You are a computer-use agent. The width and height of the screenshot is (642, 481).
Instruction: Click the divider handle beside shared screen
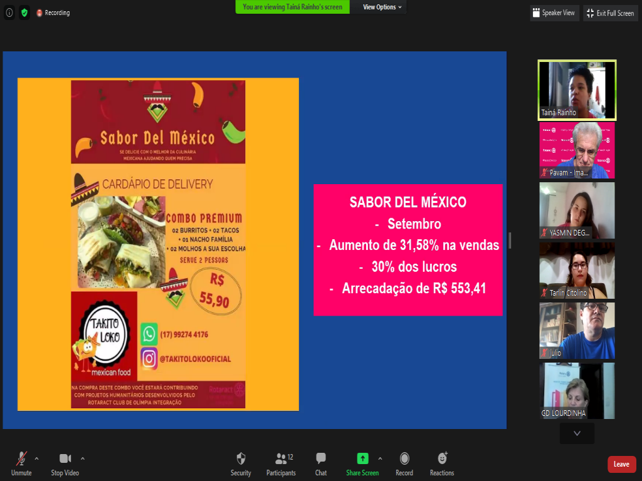pos(510,240)
